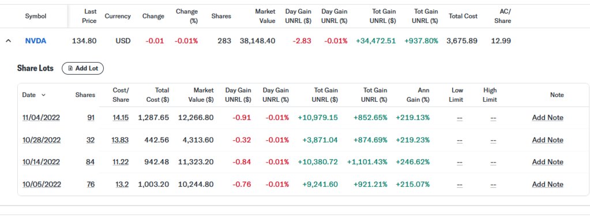Select lot total gain +9,241.60
This screenshot has width=590, height=216.
(x=320, y=184)
